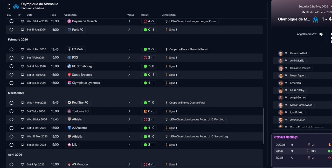Click Olympique de Marseille crest in header
Viewport: 332px width, 168px height.
(16, 6)
